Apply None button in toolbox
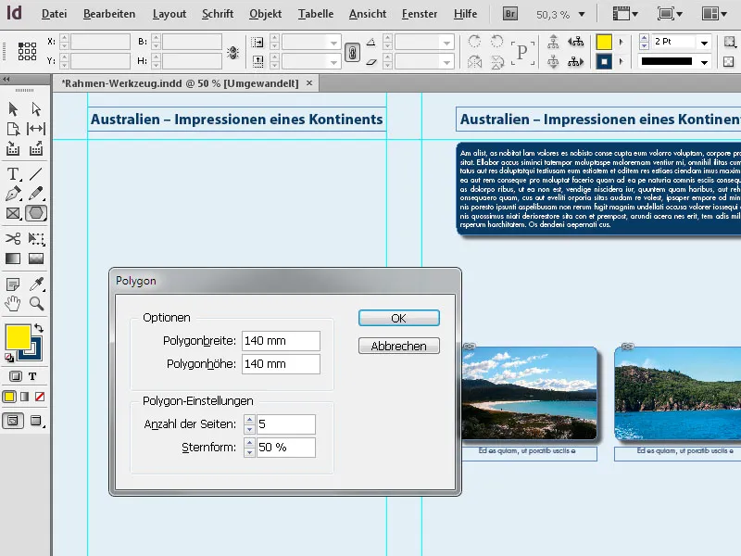Image resolution: width=741 pixels, height=556 pixels. pos(40,397)
